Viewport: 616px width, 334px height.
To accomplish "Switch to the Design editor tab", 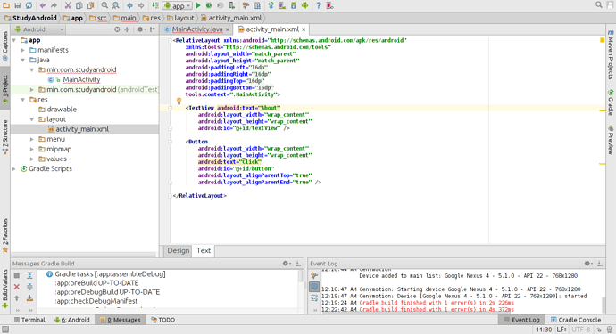I will 179,251.
